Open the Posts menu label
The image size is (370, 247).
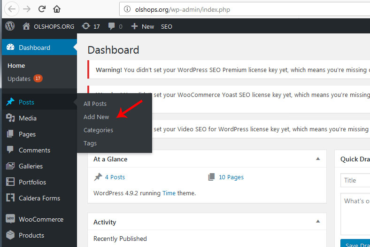[26, 102]
